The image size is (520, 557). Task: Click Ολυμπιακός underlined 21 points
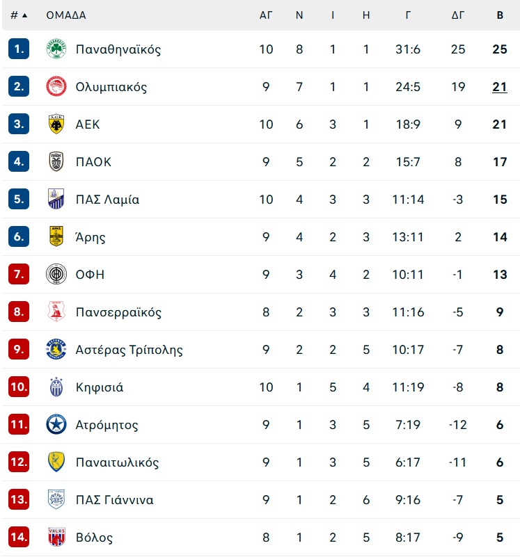[x=500, y=87]
